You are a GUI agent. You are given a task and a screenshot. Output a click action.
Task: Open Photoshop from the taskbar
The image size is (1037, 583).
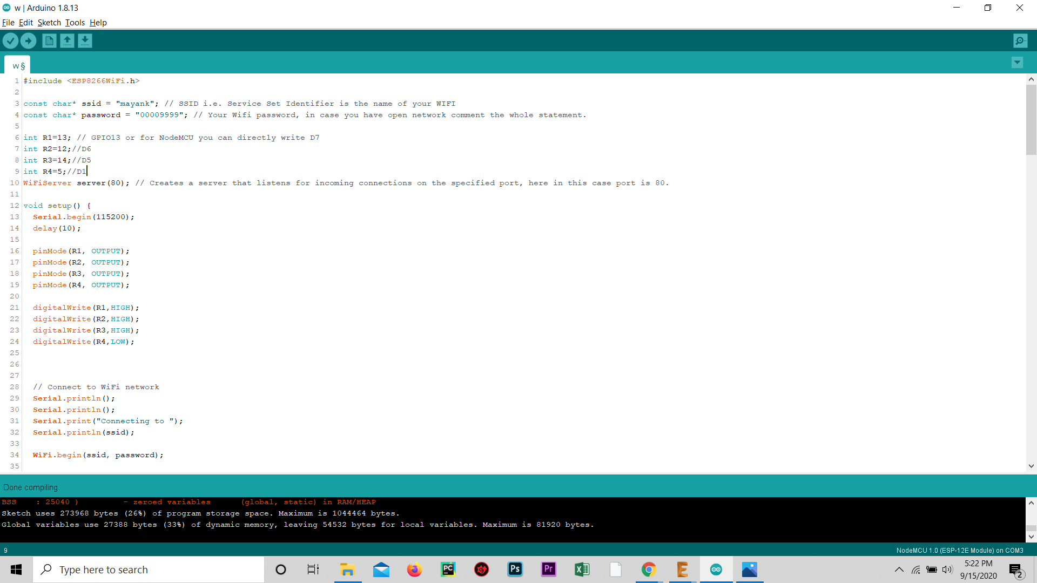[x=515, y=570]
